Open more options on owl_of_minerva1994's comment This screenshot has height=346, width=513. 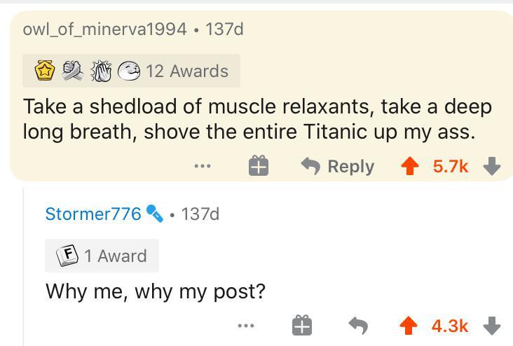(x=203, y=166)
